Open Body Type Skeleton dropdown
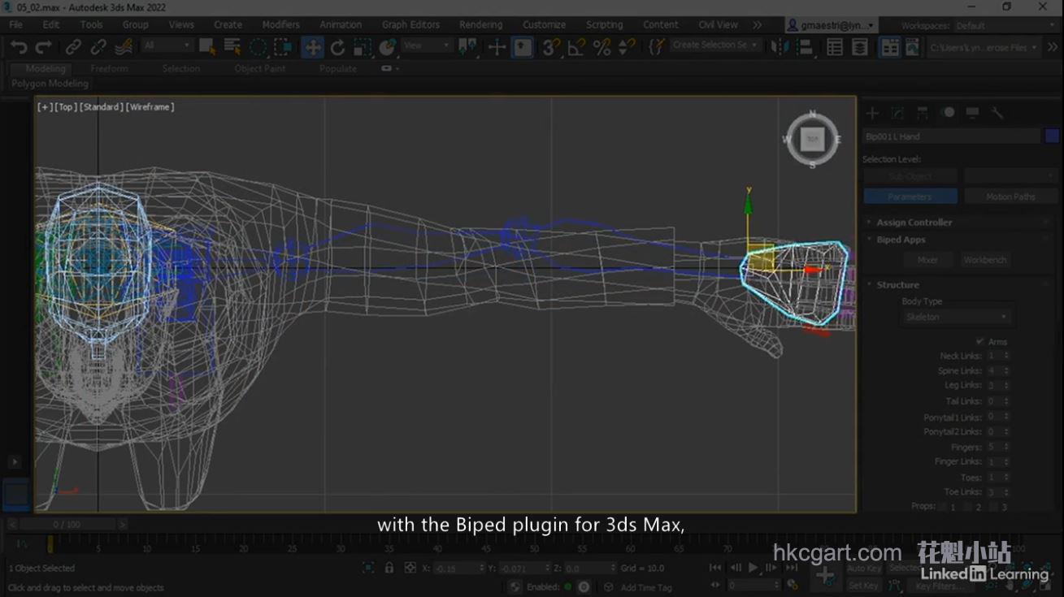The image size is (1064, 597). click(957, 317)
